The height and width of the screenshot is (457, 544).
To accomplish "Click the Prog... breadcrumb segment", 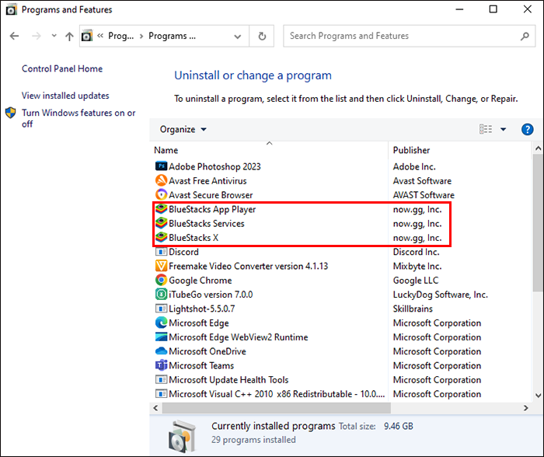I will [x=120, y=36].
